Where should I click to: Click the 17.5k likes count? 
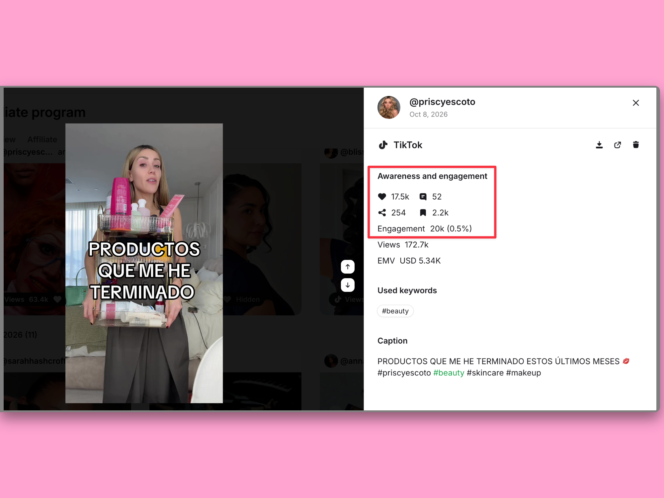(400, 197)
